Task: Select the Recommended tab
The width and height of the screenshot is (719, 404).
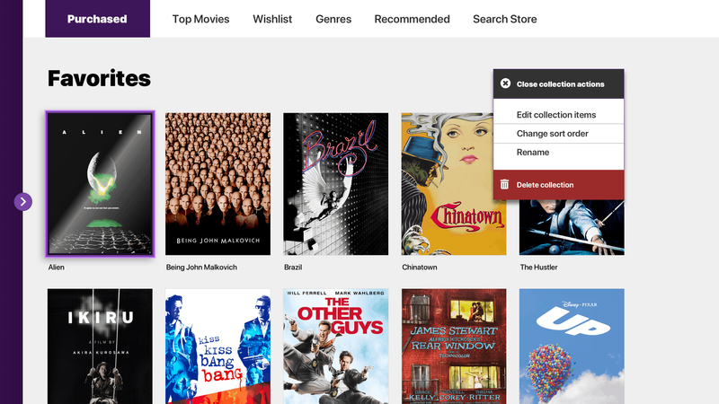Action: 412,19
